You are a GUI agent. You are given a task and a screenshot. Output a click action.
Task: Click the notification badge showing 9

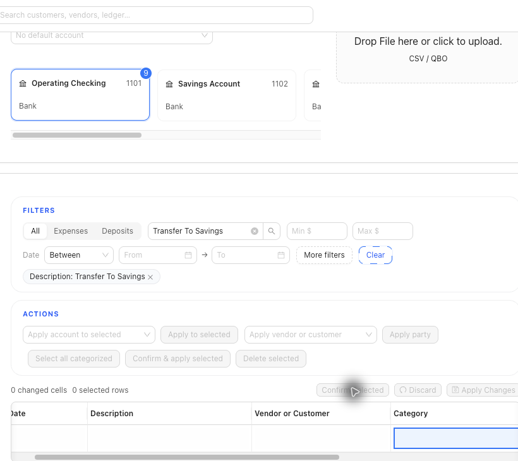146,73
